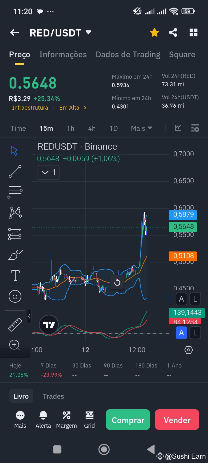This screenshot has width=208, height=463.
Task: Tap the 0,5648 green current price label
Action: [183, 227]
